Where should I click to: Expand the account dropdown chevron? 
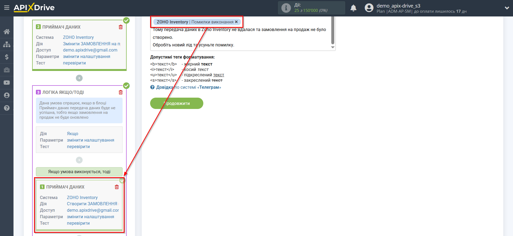[507, 8]
